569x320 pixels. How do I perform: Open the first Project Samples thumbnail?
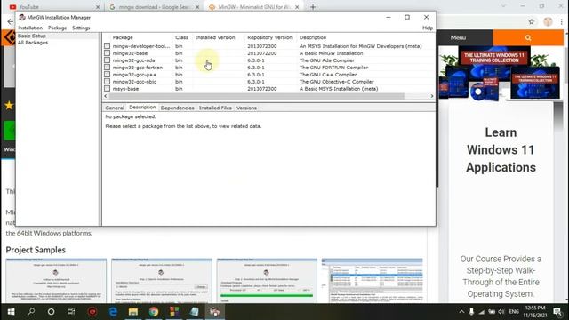point(56,281)
